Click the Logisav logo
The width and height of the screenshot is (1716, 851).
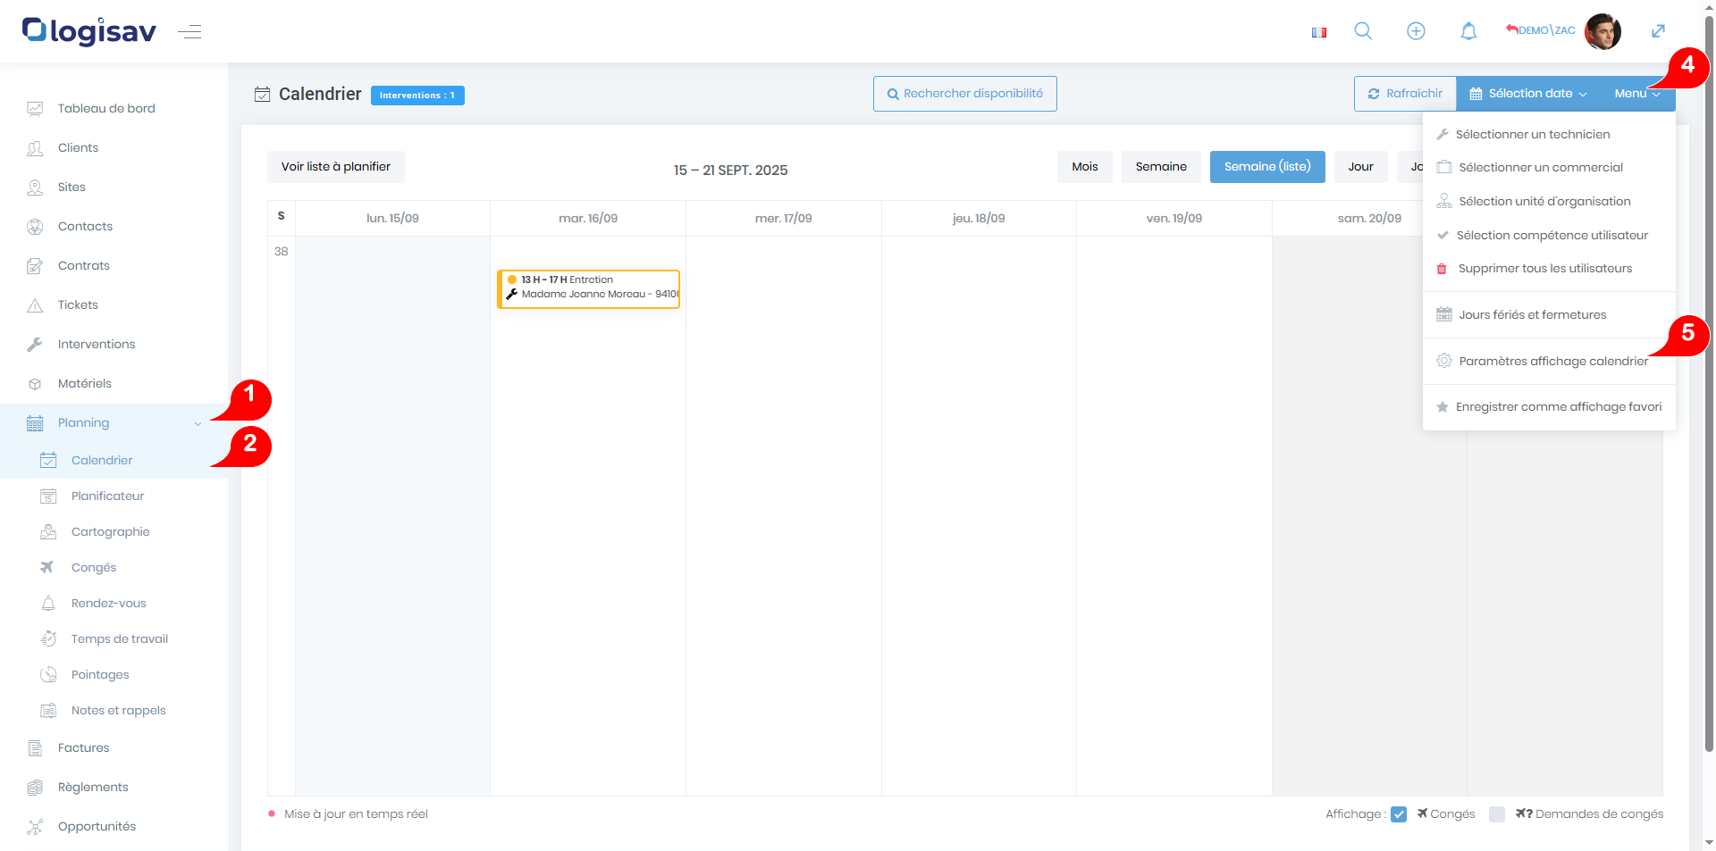(x=89, y=31)
